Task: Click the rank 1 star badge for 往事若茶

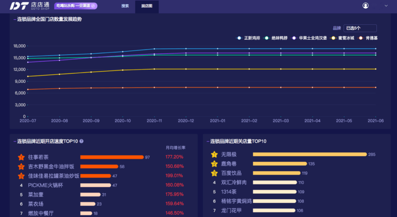Action: pyautogui.click(x=21, y=157)
